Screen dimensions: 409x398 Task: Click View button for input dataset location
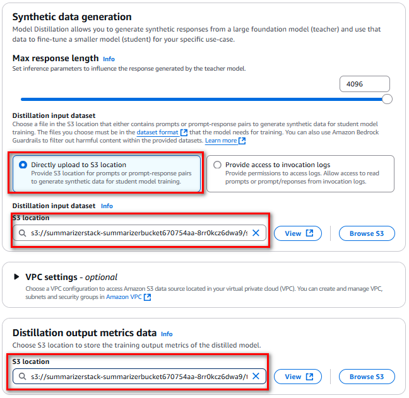click(298, 233)
